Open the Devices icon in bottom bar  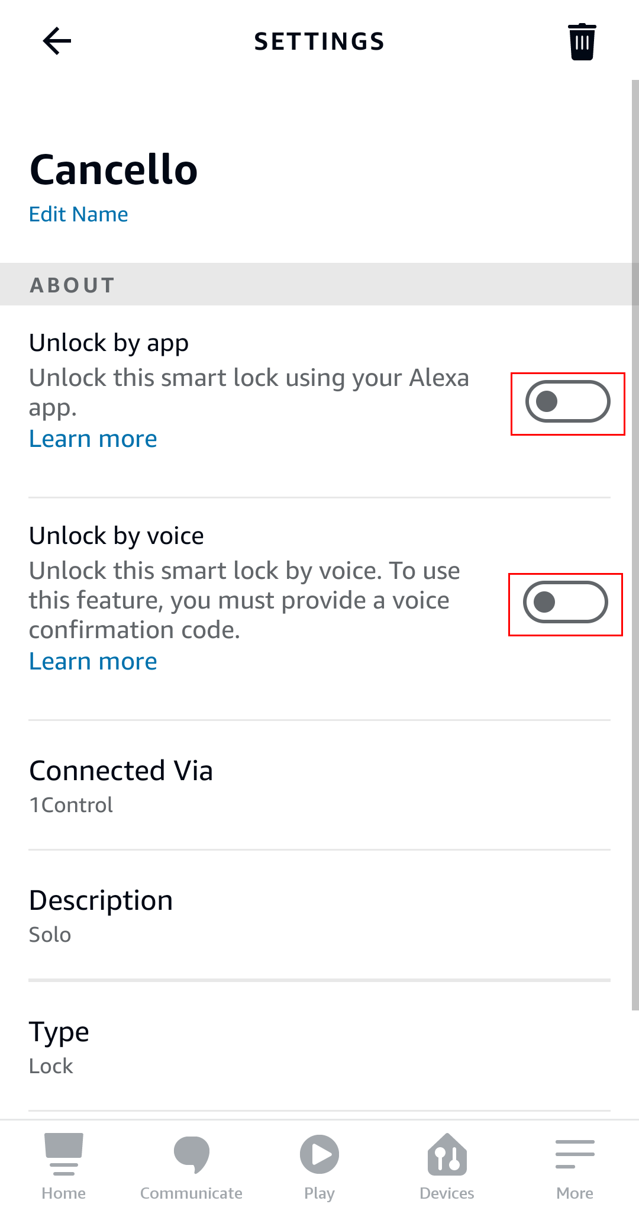click(x=447, y=1154)
